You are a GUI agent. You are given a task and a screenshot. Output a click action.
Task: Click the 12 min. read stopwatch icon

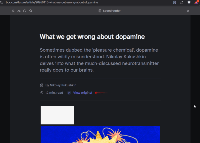42,93
